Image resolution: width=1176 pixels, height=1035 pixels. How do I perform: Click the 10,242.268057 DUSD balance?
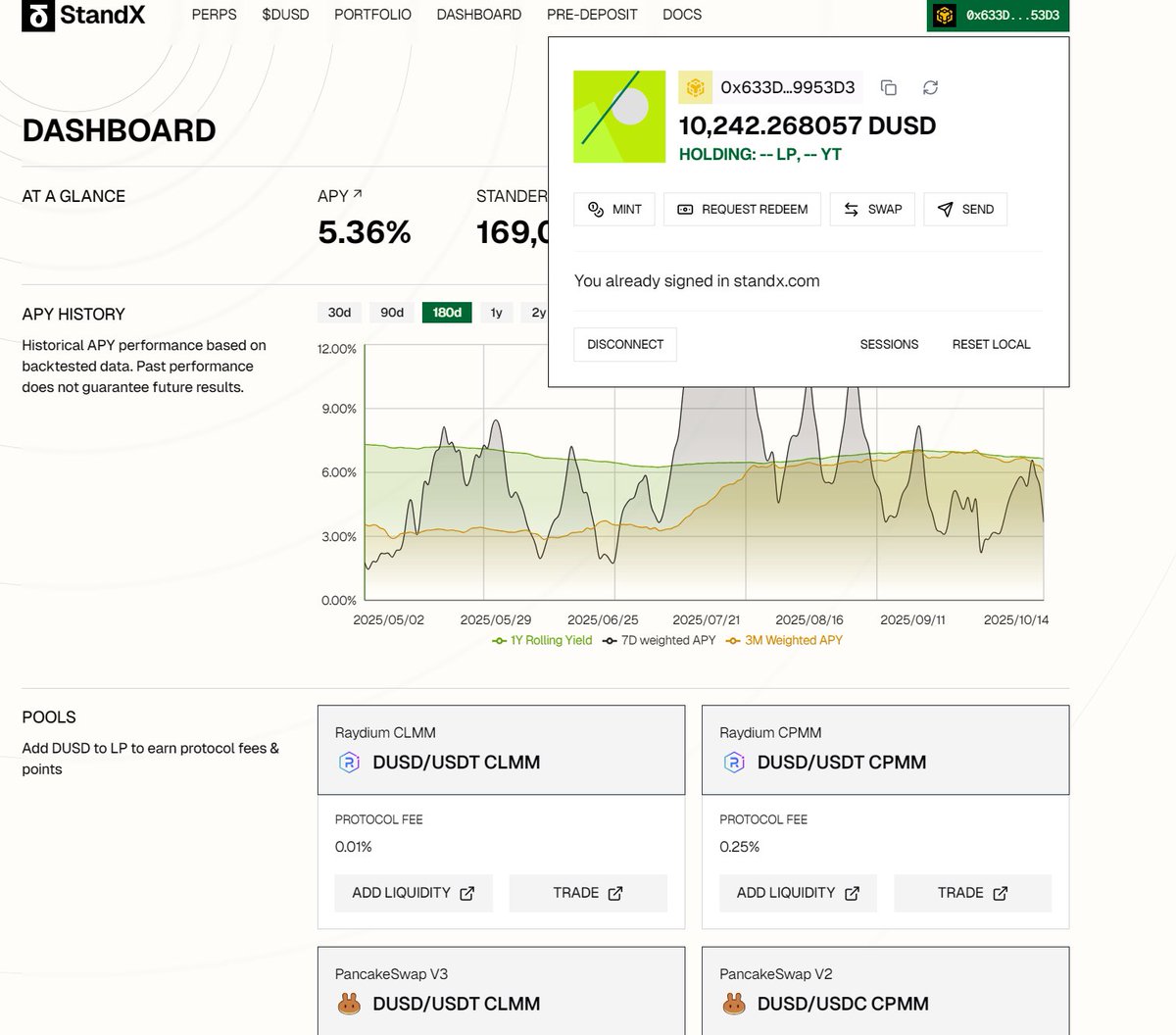(x=808, y=125)
